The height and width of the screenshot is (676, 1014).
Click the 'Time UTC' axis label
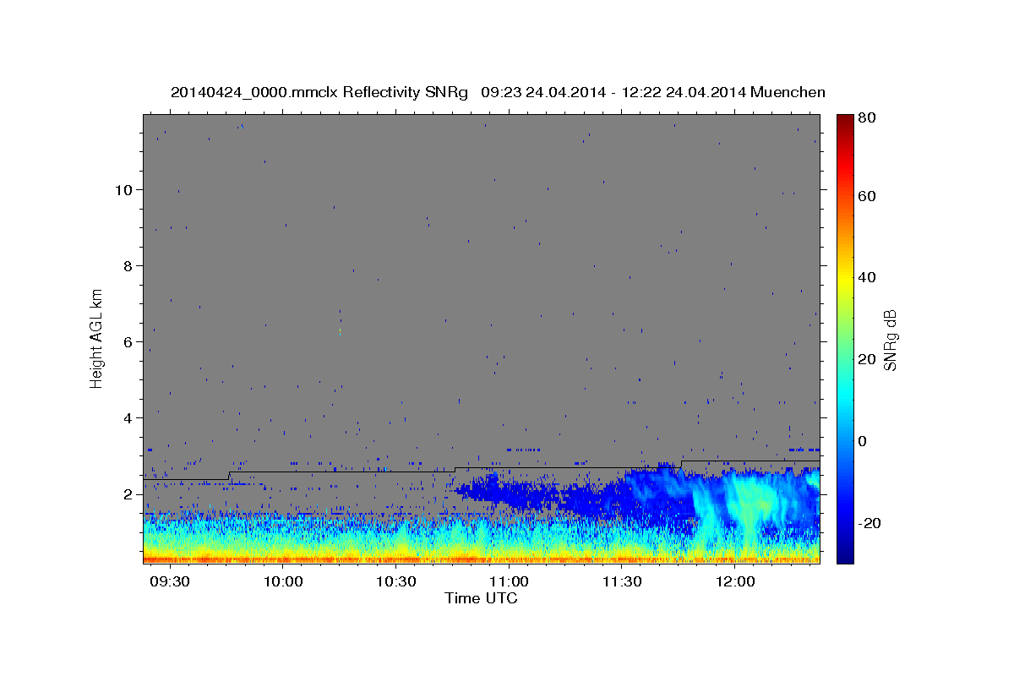[x=481, y=599]
